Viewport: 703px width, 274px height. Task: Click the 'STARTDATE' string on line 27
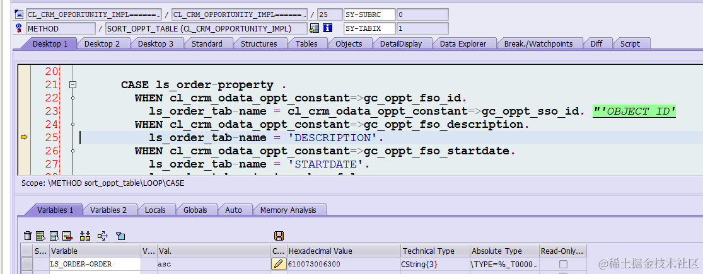(328, 164)
